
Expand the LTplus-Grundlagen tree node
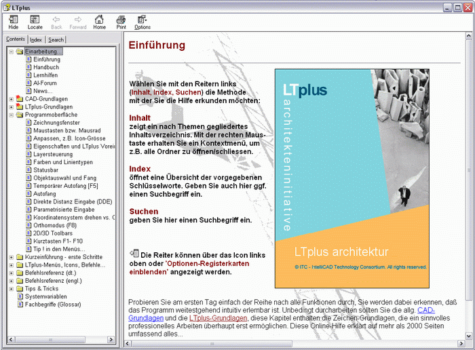click(12, 107)
